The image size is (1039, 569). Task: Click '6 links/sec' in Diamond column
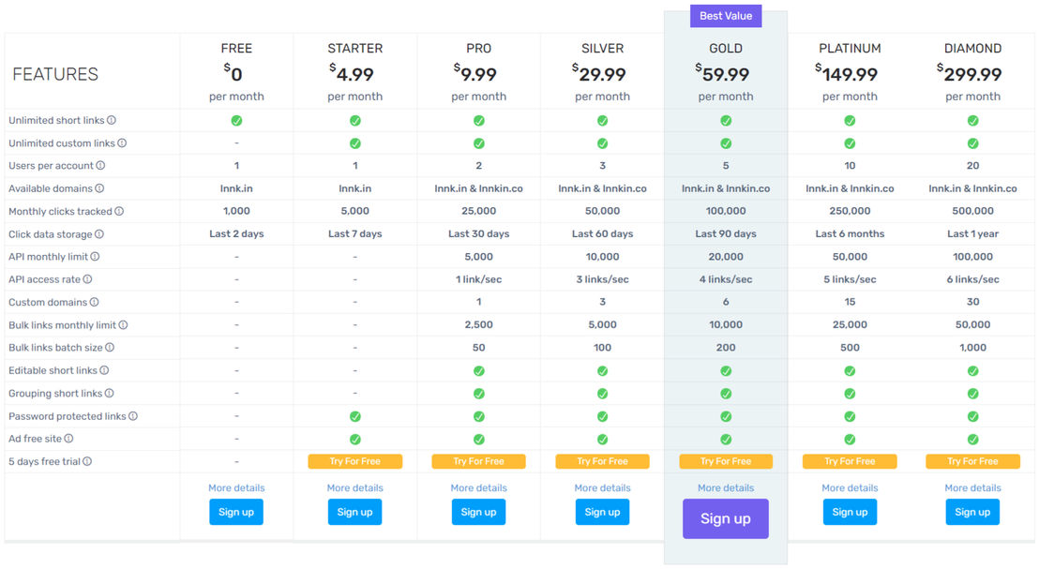[x=972, y=279]
